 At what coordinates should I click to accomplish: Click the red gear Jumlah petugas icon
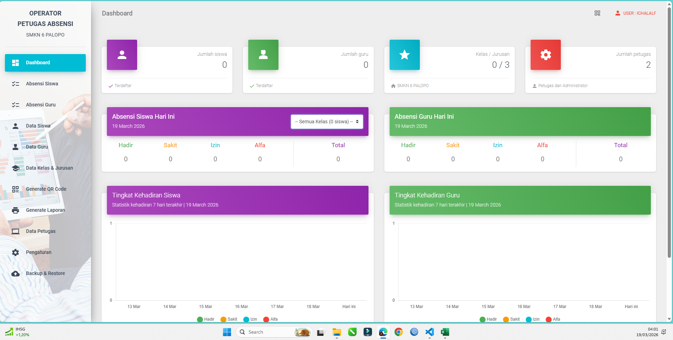[x=545, y=55]
